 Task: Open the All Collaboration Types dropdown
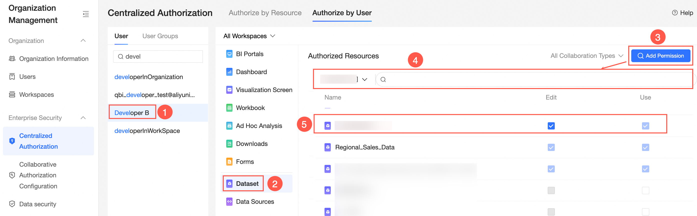587,56
